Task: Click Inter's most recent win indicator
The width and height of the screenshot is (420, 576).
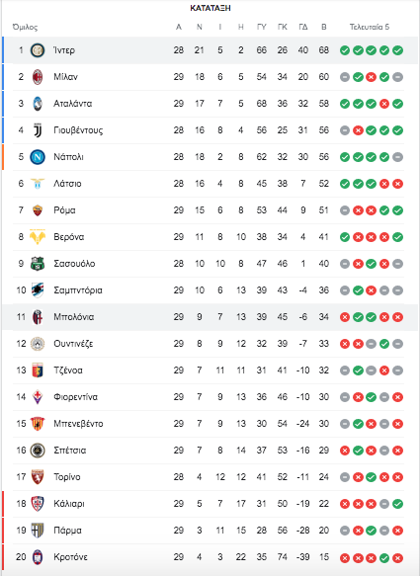Action: (397, 50)
